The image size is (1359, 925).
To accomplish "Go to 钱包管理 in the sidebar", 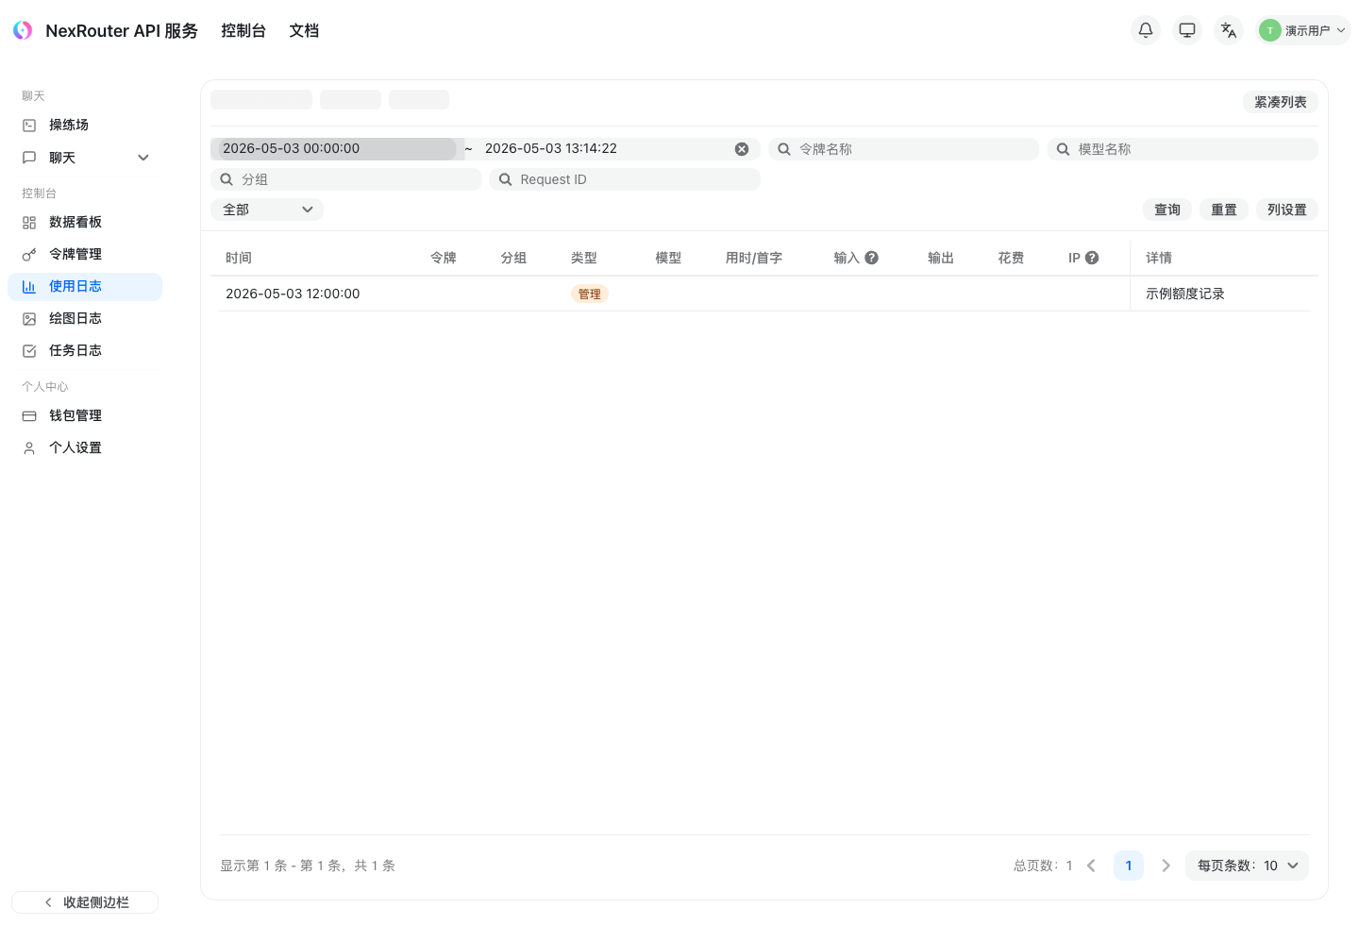I will [85, 415].
